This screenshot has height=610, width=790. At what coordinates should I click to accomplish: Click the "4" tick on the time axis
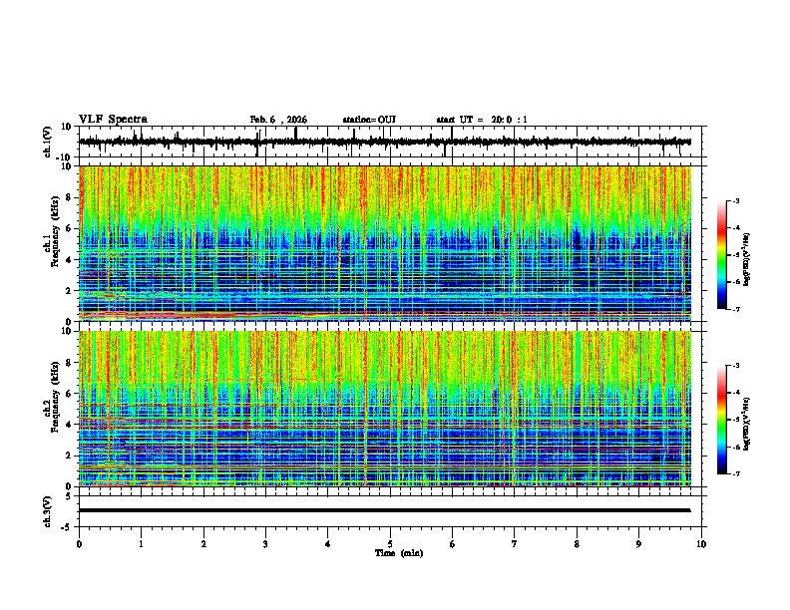pos(328,544)
